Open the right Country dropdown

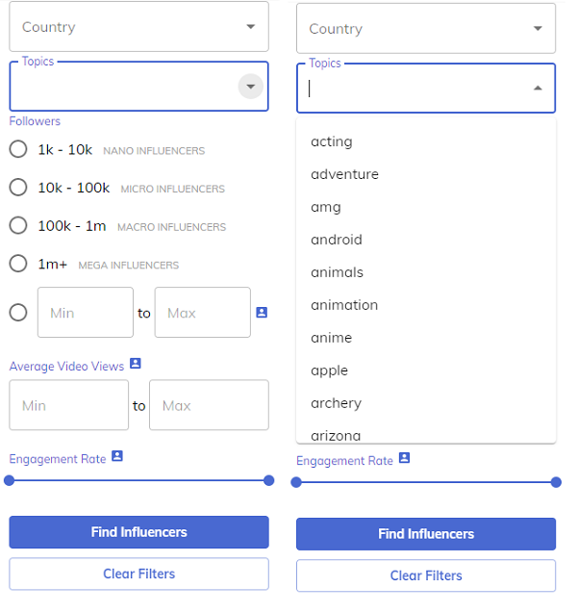pyautogui.click(x=426, y=29)
